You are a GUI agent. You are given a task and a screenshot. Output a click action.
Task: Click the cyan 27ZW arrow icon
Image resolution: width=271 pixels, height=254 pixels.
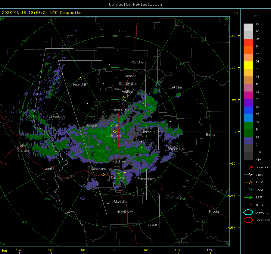coord(248,190)
